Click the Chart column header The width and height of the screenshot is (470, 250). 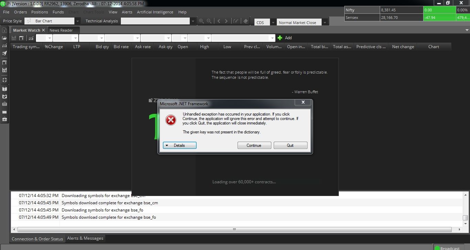pyautogui.click(x=434, y=47)
